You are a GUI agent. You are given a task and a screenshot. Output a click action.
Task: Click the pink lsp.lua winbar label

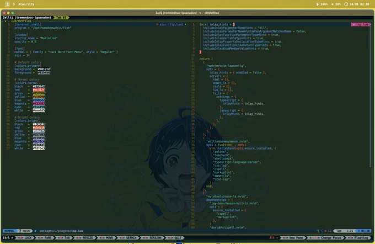click(x=361, y=24)
